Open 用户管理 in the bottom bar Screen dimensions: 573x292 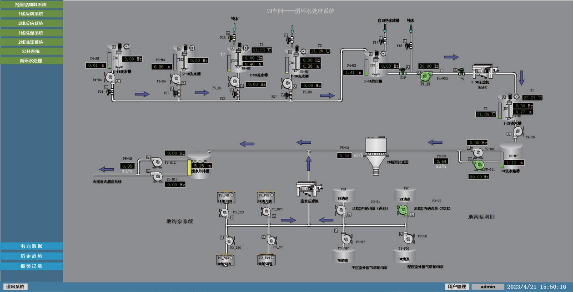[x=457, y=287]
